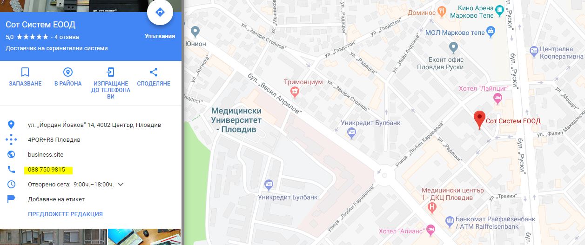The height and width of the screenshot is (245, 585).
Task: Select the plus code 4PQR+R8 Пловдив
Action: 54,139
